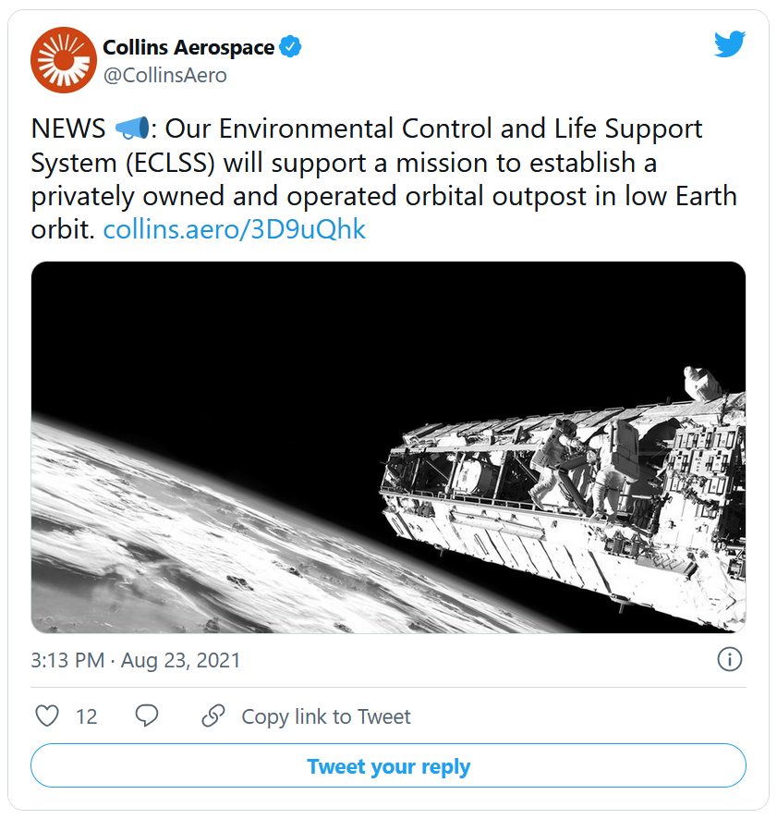Click the like count of 12
Image resolution: width=777 pixels, height=819 pixels.
tap(87, 716)
